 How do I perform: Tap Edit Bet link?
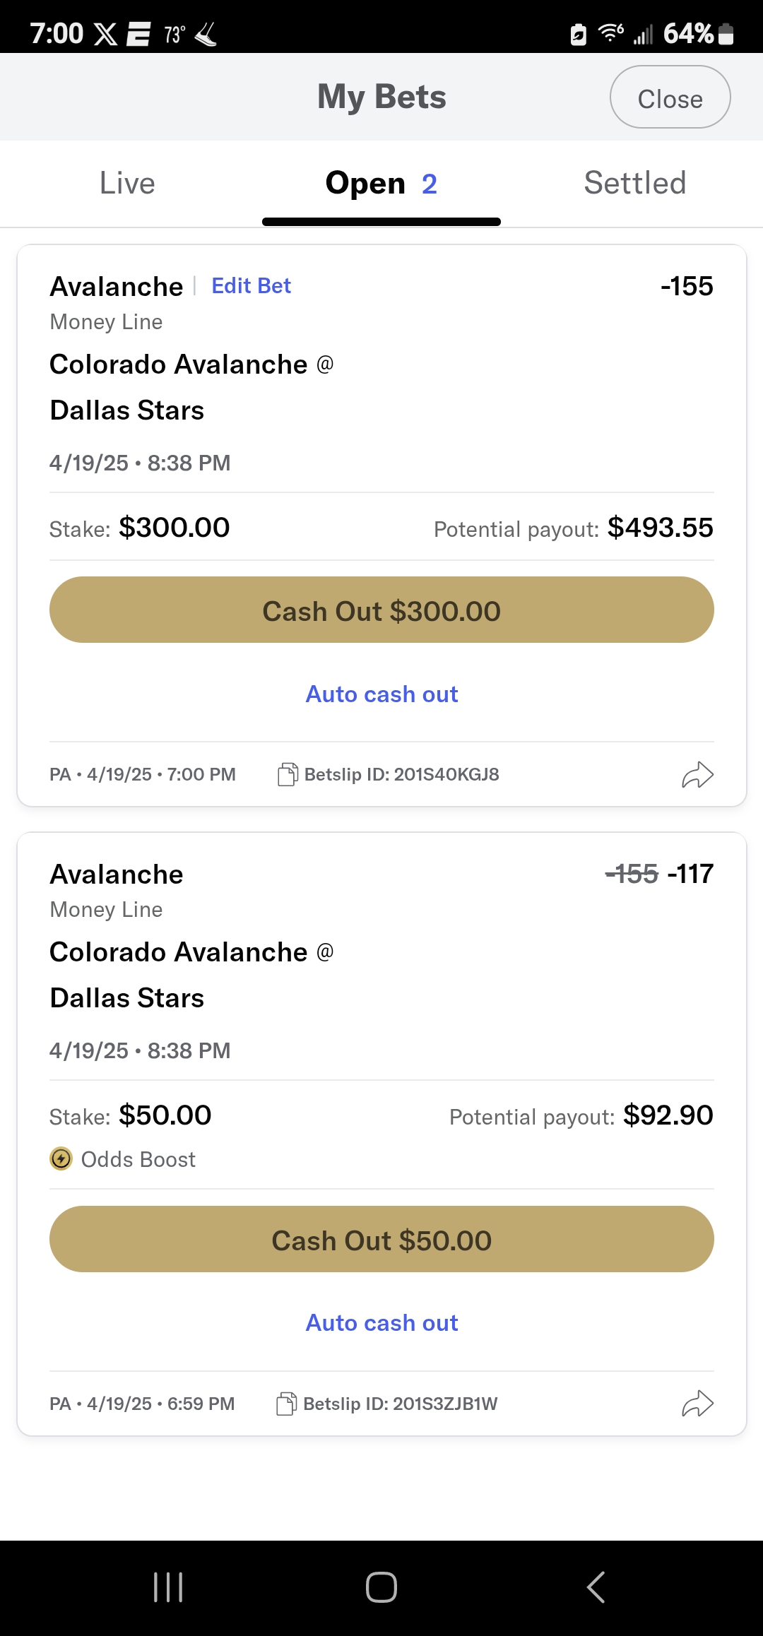251,286
